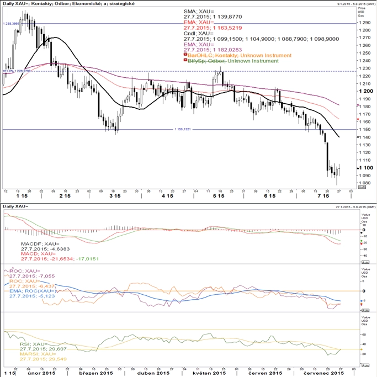Viewport: 377px width, 377px height.
Task: Select the RSI; XAU= indicator label
Action: (34, 344)
